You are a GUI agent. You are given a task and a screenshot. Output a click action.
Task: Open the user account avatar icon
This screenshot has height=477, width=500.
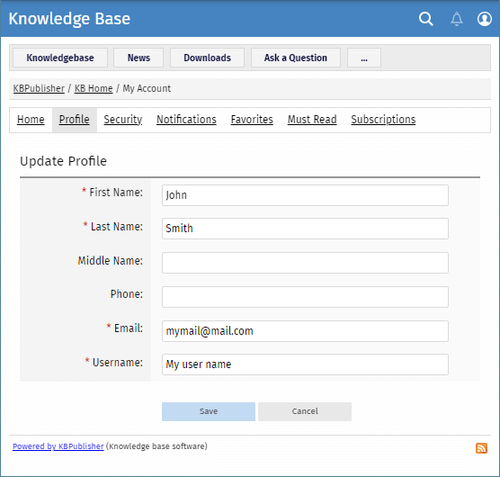click(485, 19)
